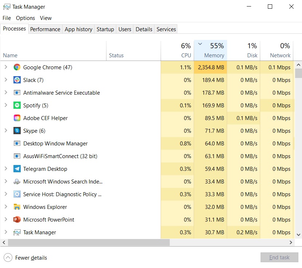Image resolution: width=302 pixels, height=268 pixels.
Task: Click the 0.2 MB/s disk value
Action: [247, 232]
